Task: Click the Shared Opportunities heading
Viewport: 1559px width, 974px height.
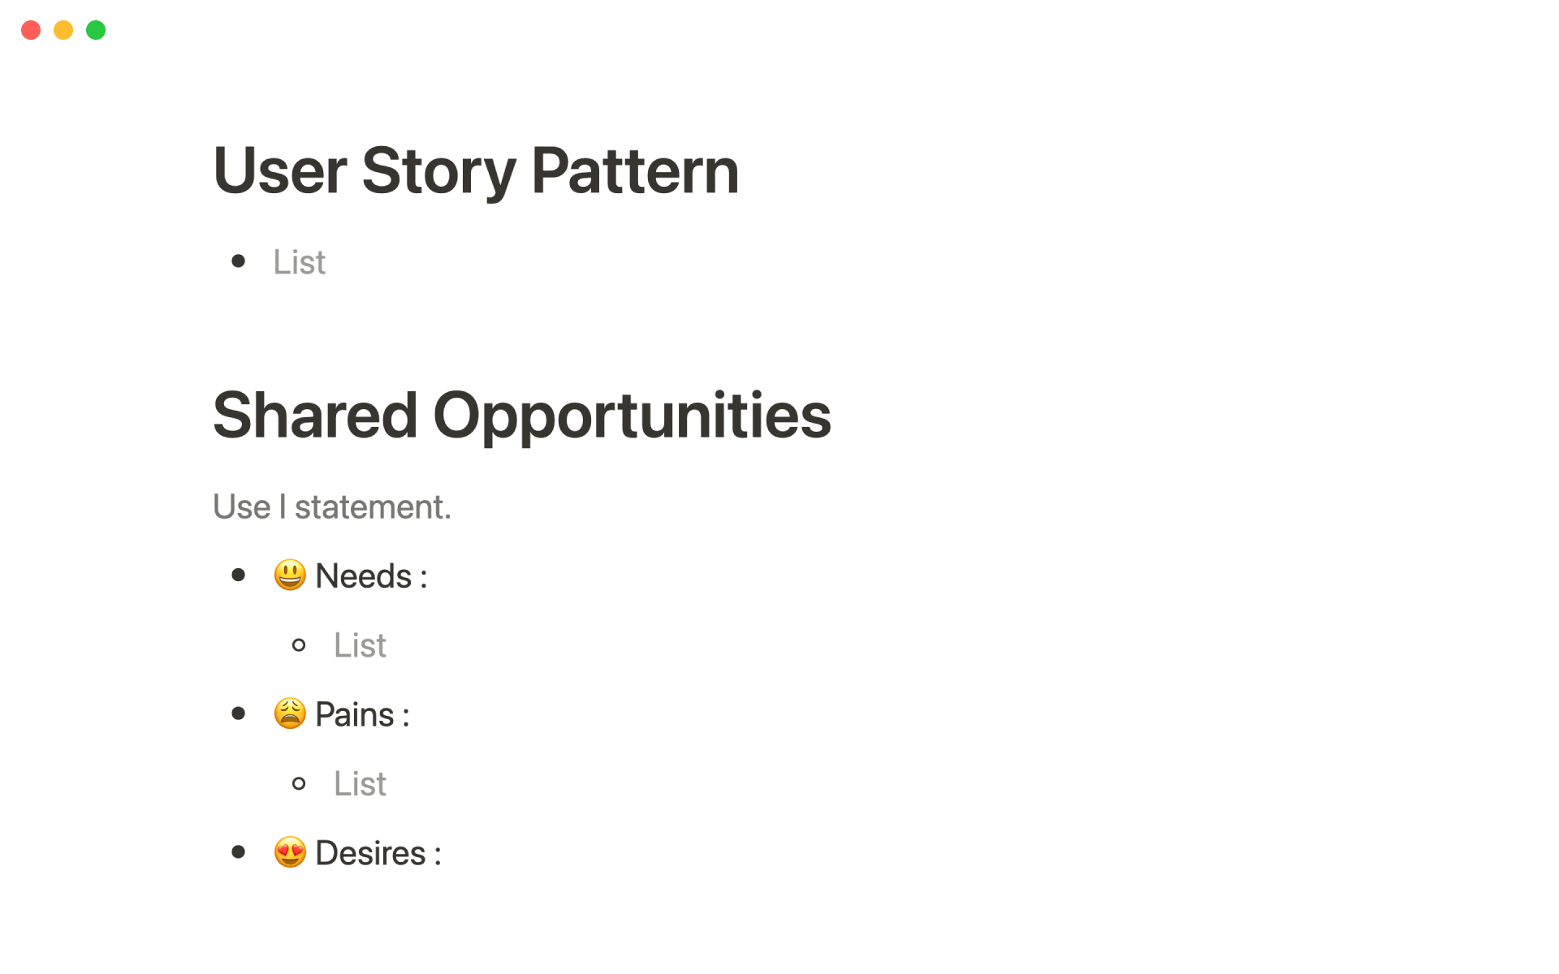Action: (x=522, y=416)
